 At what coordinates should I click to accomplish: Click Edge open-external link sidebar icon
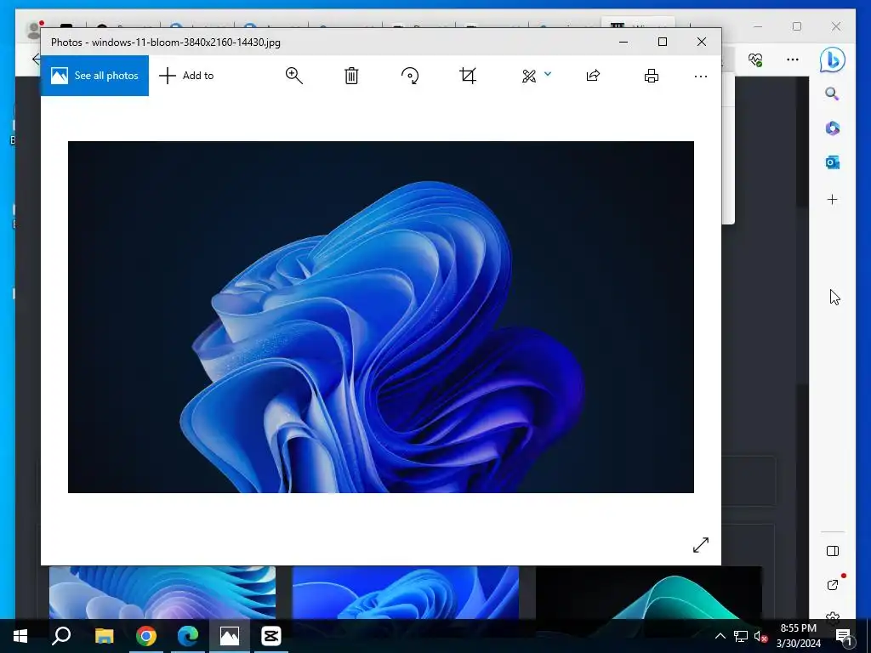click(833, 585)
